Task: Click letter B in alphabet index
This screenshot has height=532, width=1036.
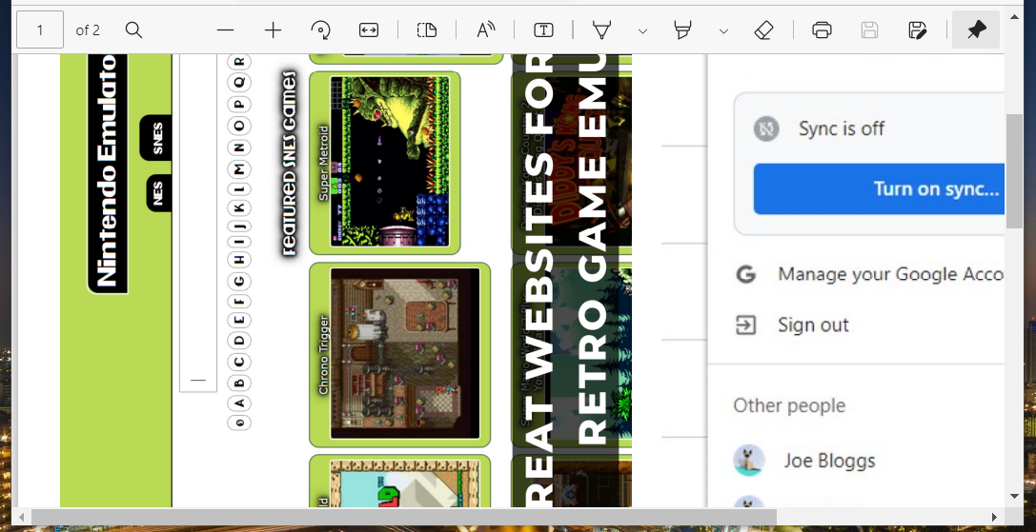Action: point(239,382)
